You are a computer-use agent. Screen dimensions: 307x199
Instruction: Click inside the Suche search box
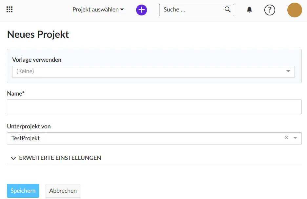click(190, 10)
